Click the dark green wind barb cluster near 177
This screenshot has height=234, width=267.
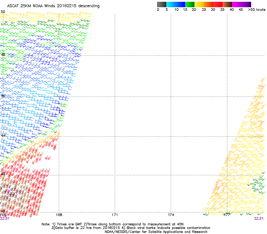(257, 185)
